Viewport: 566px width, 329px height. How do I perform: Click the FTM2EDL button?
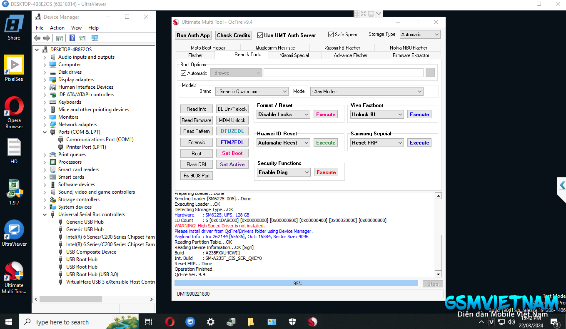pos(232,142)
